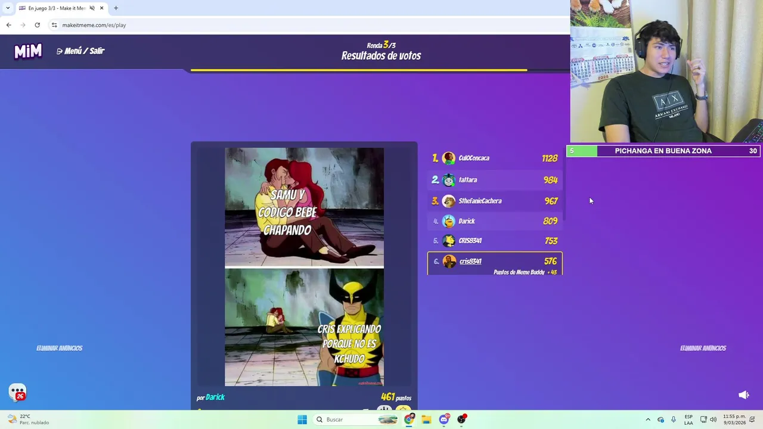Open clock and calendar 11:55 p.m.

click(x=734, y=419)
